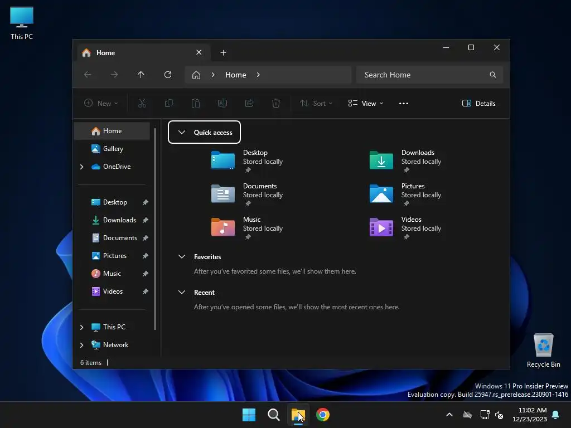Unpin Music in the sidebar via pin icon

146,274
